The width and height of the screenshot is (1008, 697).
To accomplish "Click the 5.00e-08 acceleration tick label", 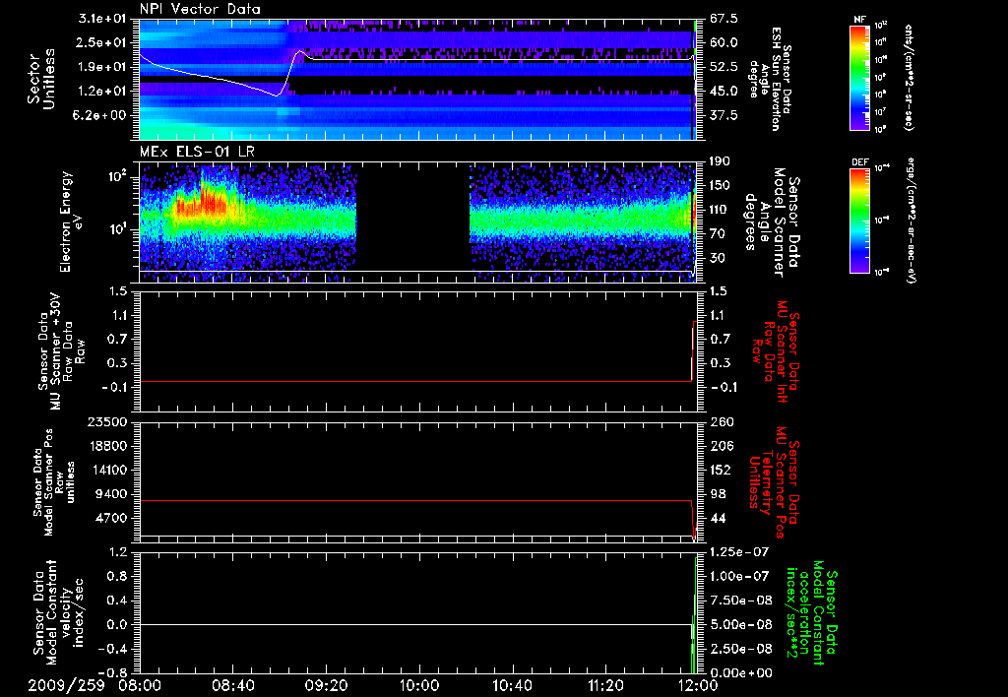I will (740, 624).
